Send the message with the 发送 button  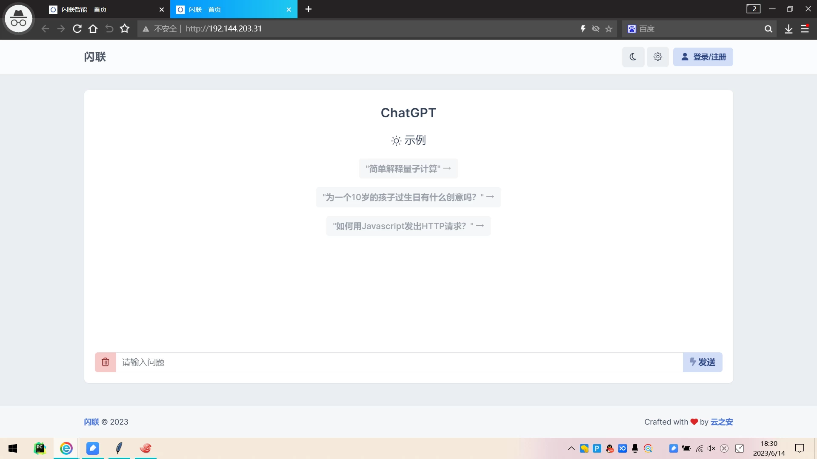703,362
